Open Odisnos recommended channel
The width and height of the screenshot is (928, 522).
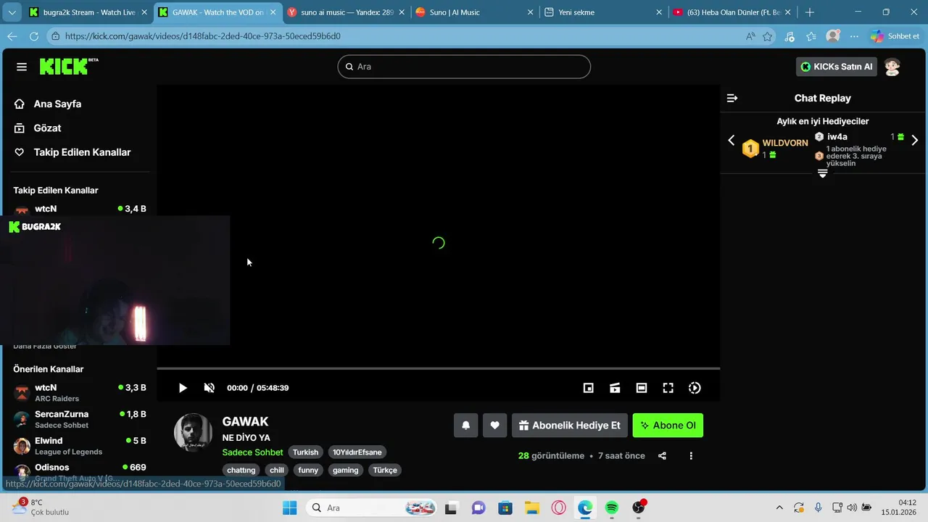[80, 472]
